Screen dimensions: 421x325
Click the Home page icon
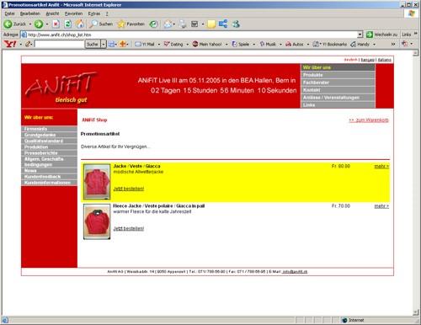coord(80,24)
